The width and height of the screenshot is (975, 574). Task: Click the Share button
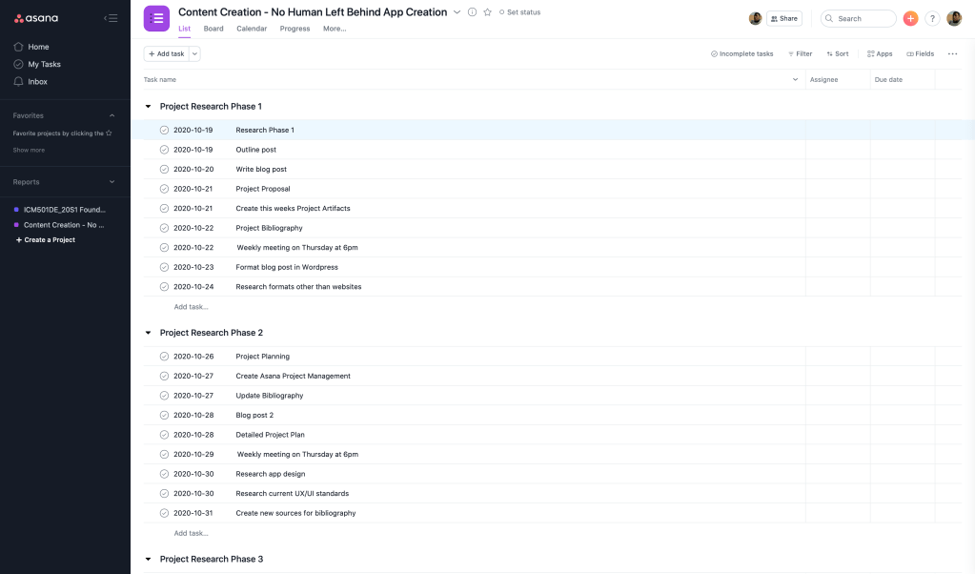click(783, 18)
